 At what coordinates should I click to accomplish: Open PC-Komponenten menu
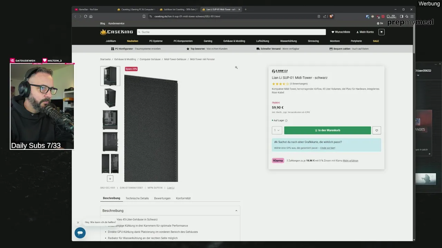tap(183, 41)
